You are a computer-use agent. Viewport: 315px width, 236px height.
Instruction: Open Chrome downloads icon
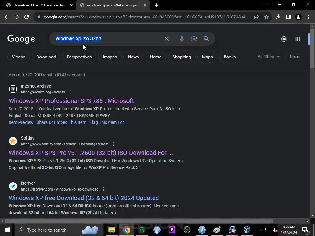[x=279, y=17]
